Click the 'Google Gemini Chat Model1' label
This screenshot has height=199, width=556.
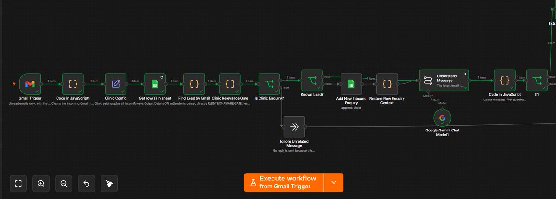point(442,133)
